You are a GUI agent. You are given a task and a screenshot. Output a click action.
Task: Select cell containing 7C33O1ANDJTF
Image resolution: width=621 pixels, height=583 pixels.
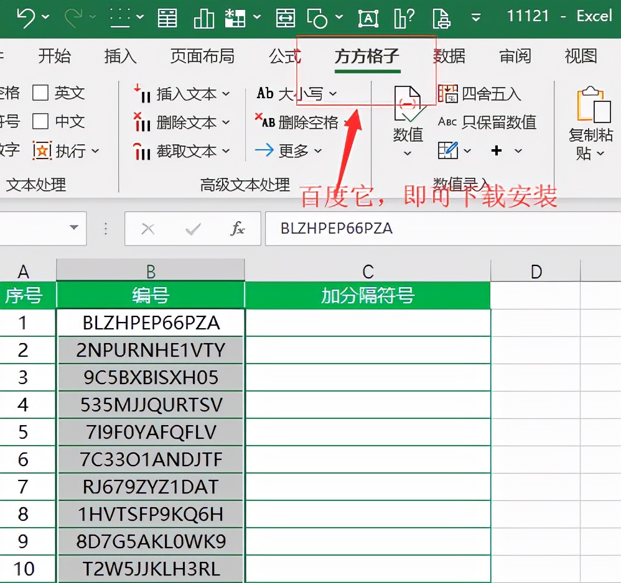point(151,459)
